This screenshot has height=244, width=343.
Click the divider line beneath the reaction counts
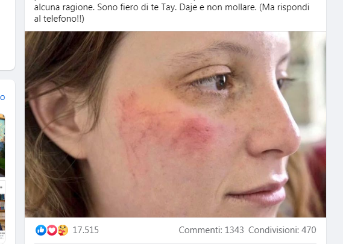pos(175,243)
